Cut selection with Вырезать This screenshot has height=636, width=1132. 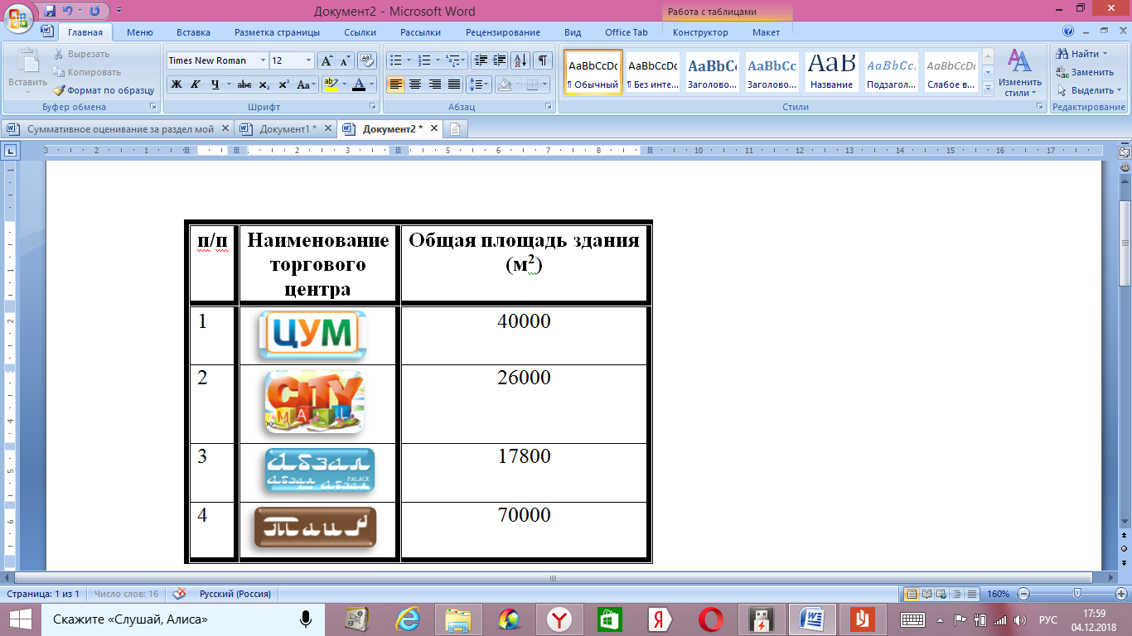tap(81, 54)
